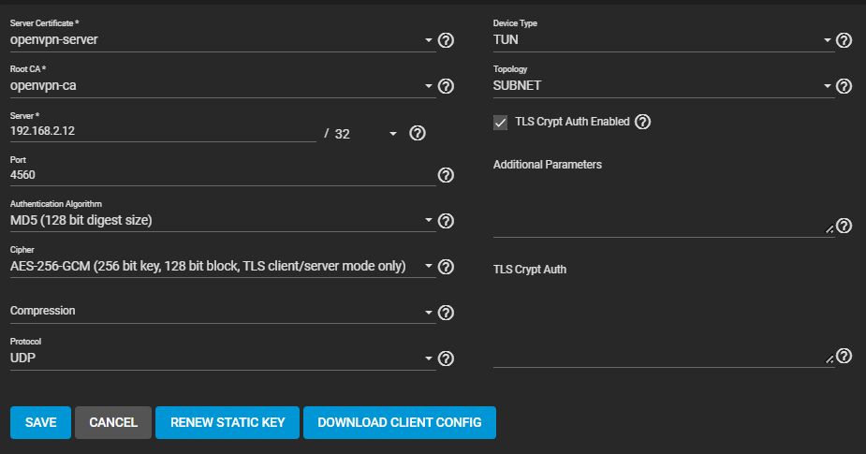Click into the Port input field
This screenshot has height=454, width=866.
point(220,175)
